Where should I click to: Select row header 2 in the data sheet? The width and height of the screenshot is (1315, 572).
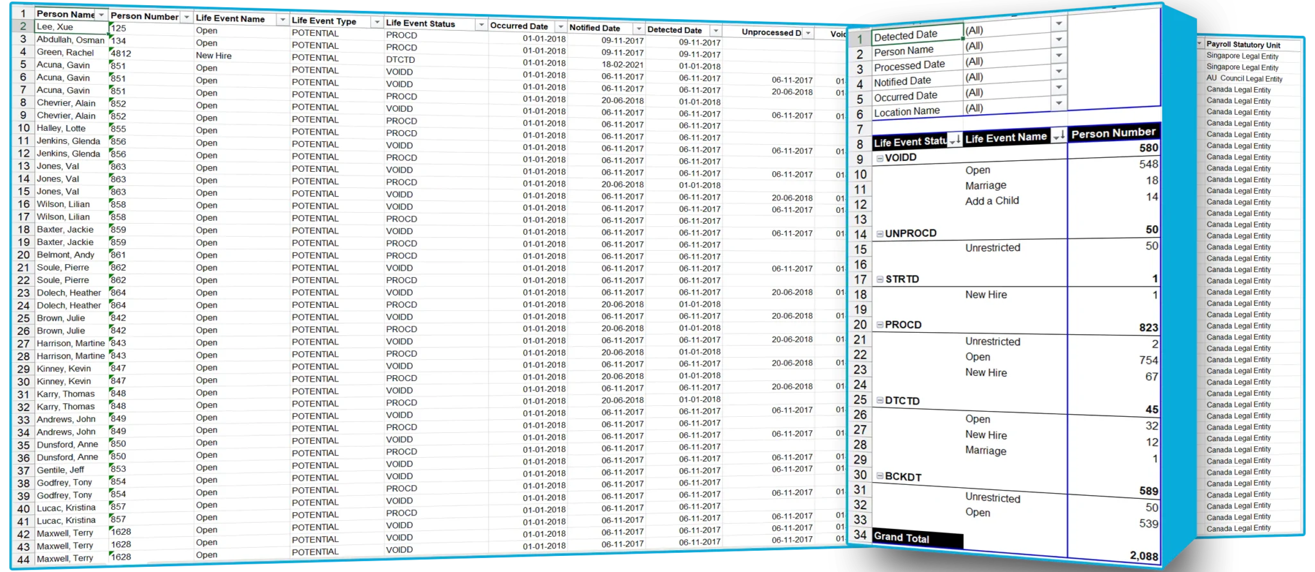[x=23, y=26]
